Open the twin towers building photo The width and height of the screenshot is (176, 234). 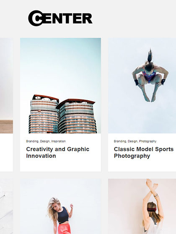pos(60,86)
